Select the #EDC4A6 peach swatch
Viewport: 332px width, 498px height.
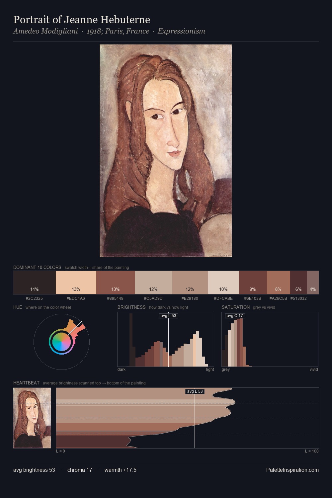[x=76, y=283]
